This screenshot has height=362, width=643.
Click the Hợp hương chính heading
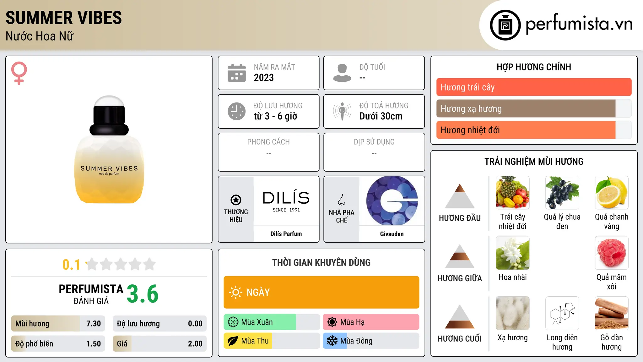[534, 67]
